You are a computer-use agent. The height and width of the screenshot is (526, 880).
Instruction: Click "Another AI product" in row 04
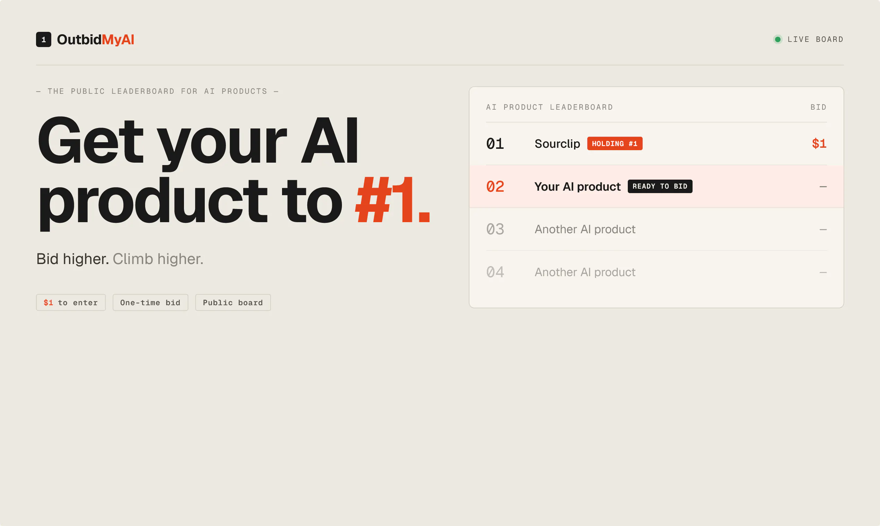(585, 272)
